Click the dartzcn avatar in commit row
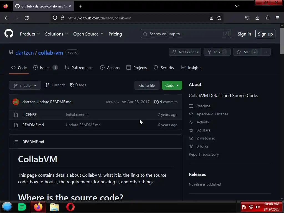 (x=16, y=102)
